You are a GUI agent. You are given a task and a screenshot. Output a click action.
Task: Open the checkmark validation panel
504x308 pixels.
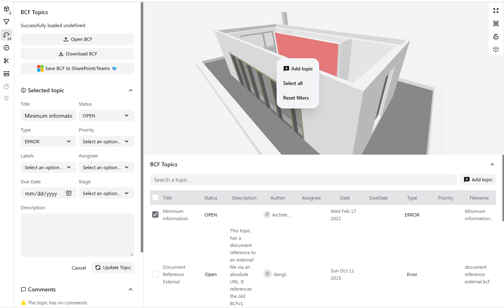click(x=6, y=48)
